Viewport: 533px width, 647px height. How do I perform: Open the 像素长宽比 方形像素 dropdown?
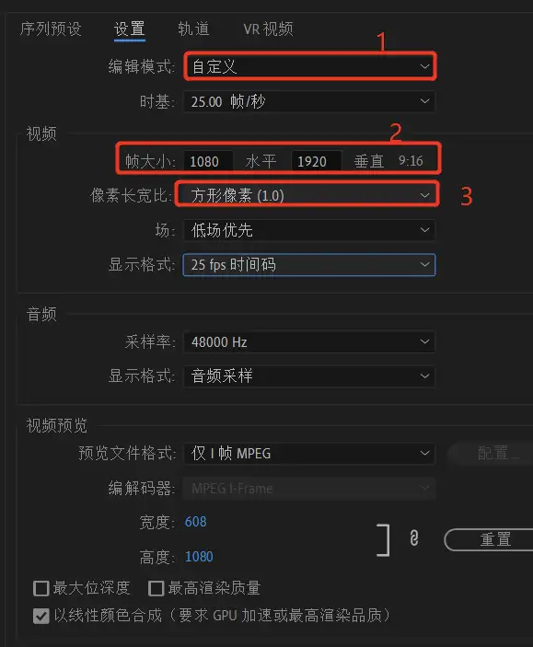308,195
